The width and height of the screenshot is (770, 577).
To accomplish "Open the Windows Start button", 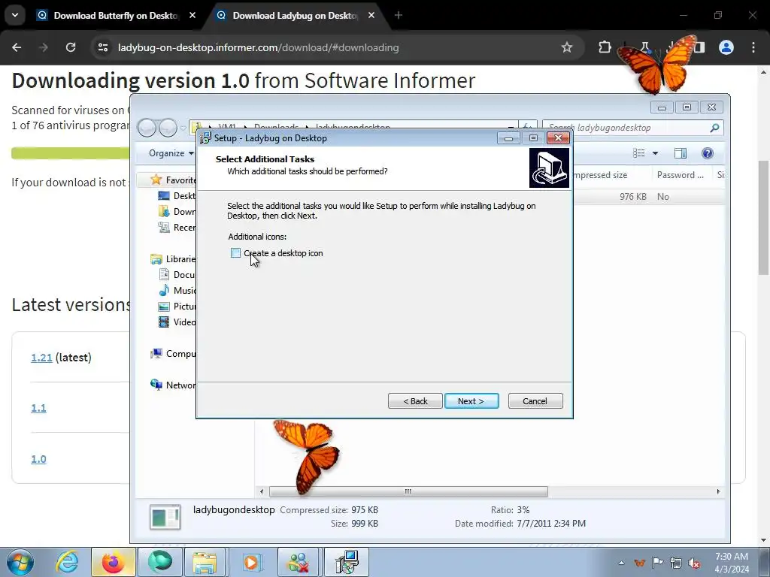I will point(20,562).
